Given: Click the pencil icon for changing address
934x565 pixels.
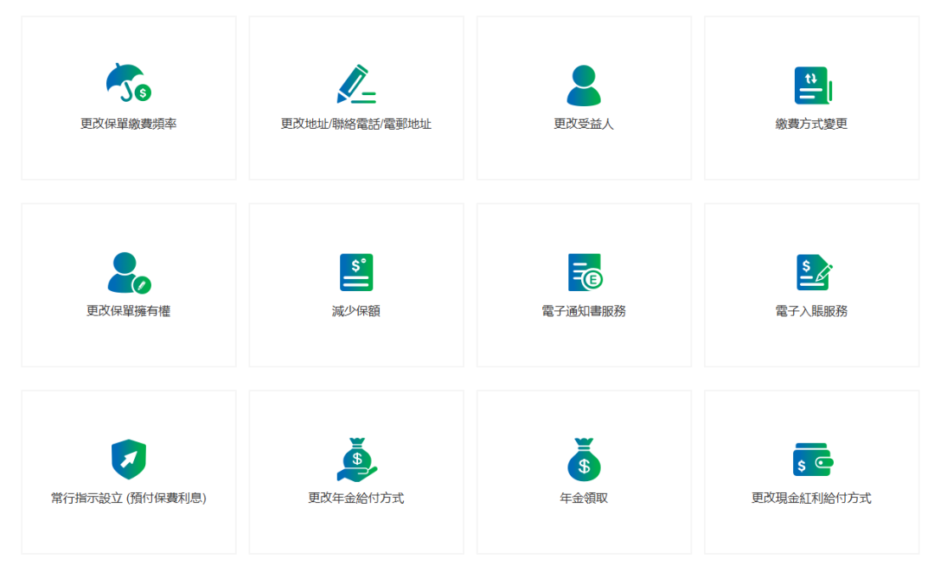Looking at the screenshot, I should pos(355,84).
